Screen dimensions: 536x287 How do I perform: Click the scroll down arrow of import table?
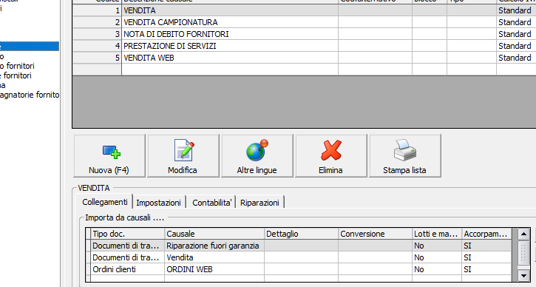click(x=523, y=275)
